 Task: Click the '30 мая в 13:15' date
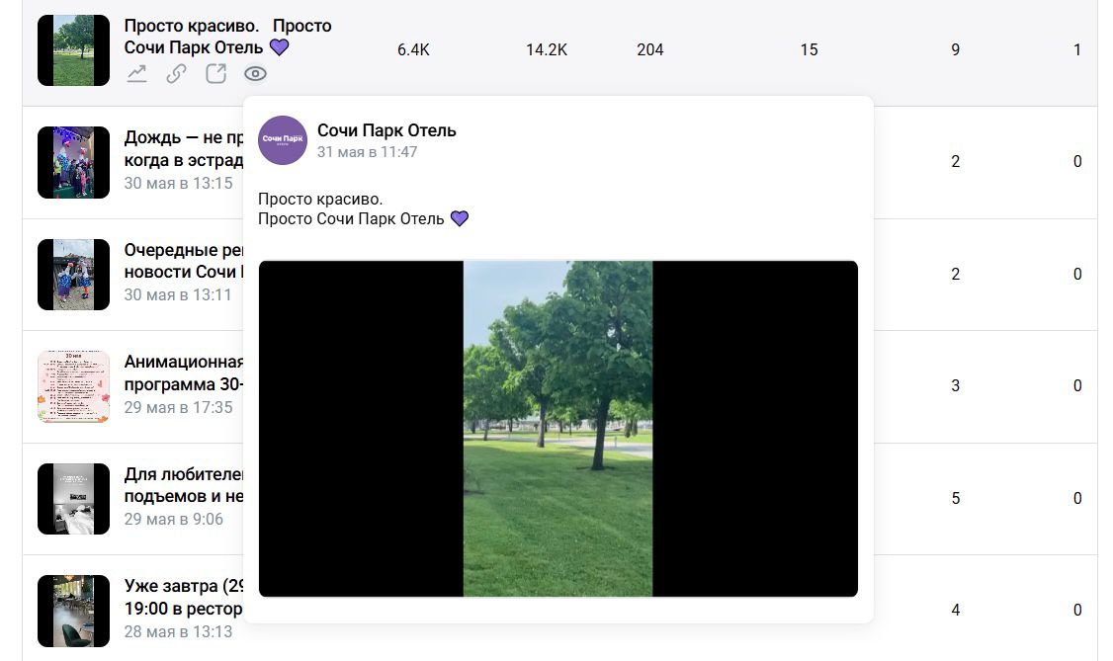click(x=178, y=183)
